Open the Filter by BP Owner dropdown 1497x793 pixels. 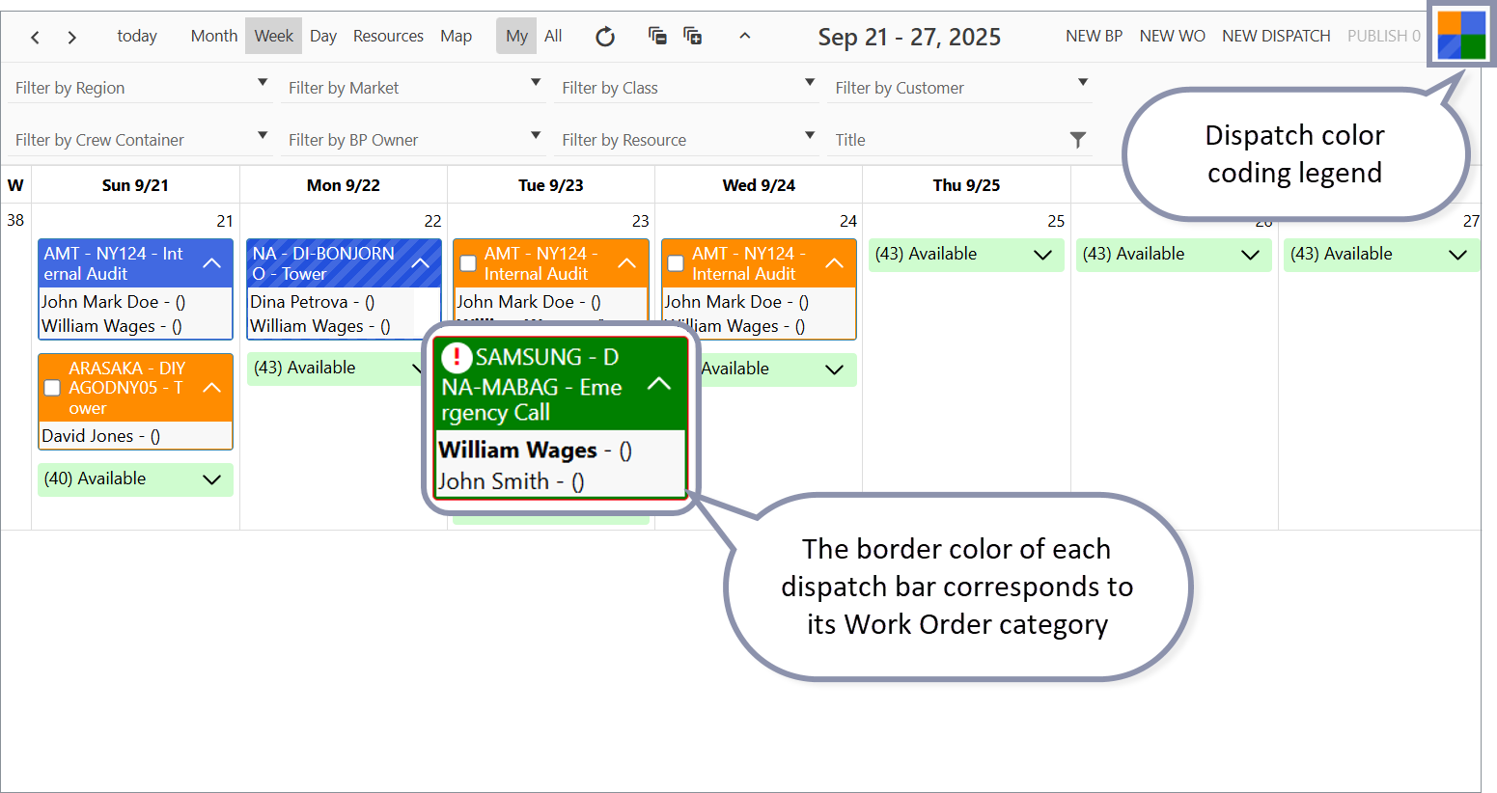415,139
